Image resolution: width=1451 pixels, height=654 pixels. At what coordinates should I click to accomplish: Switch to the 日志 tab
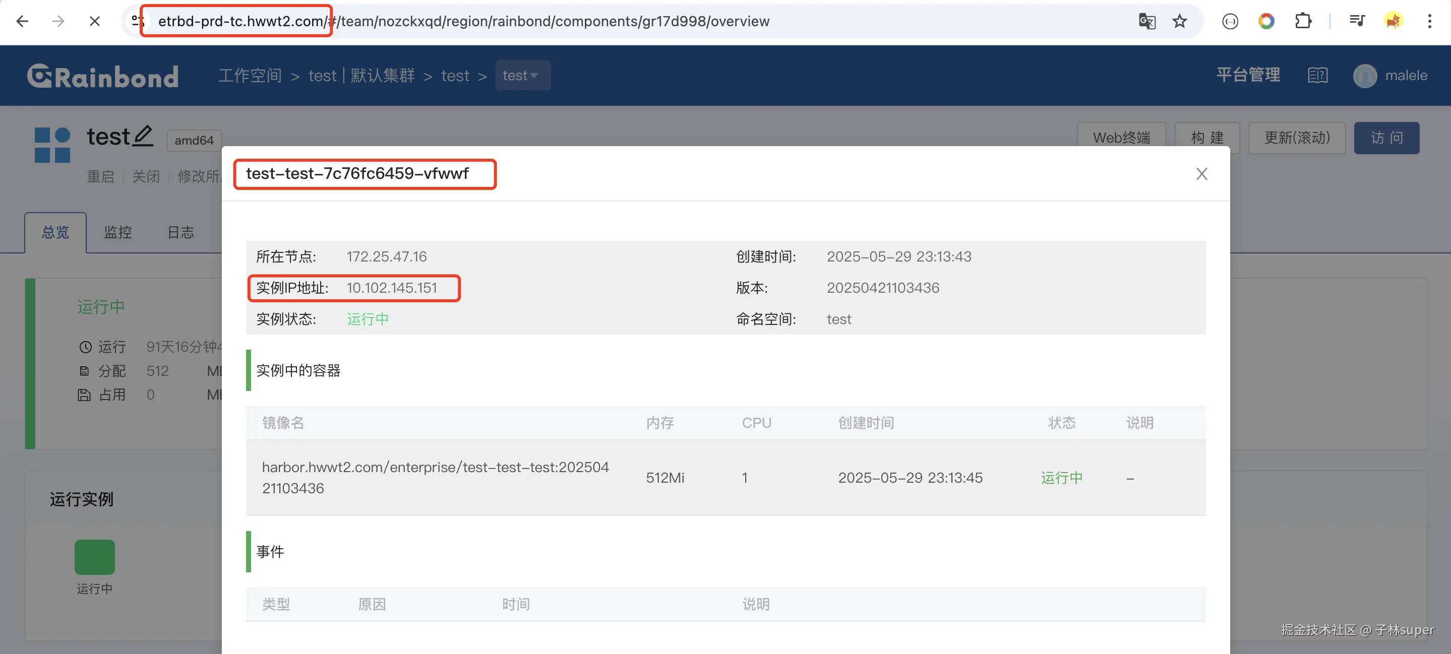(x=180, y=232)
